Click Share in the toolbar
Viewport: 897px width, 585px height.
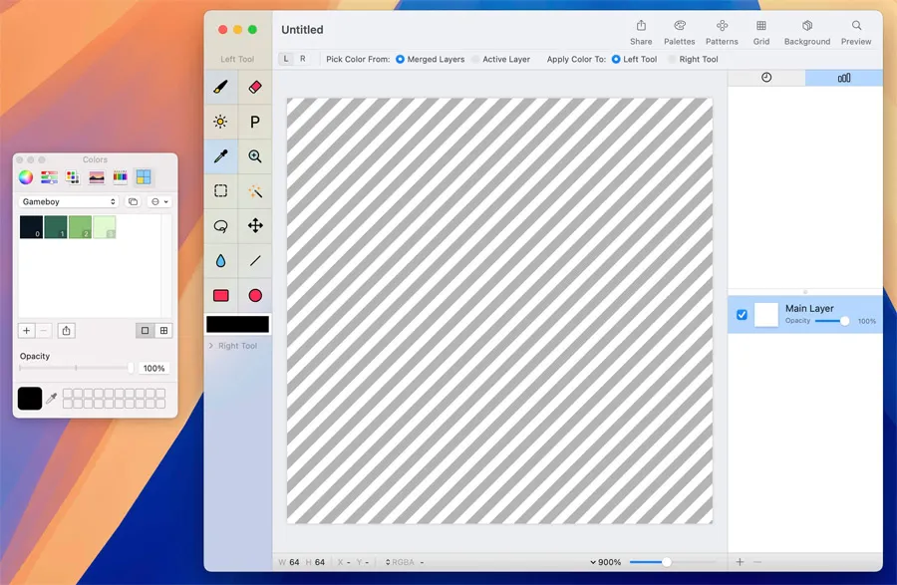(641, 32)
